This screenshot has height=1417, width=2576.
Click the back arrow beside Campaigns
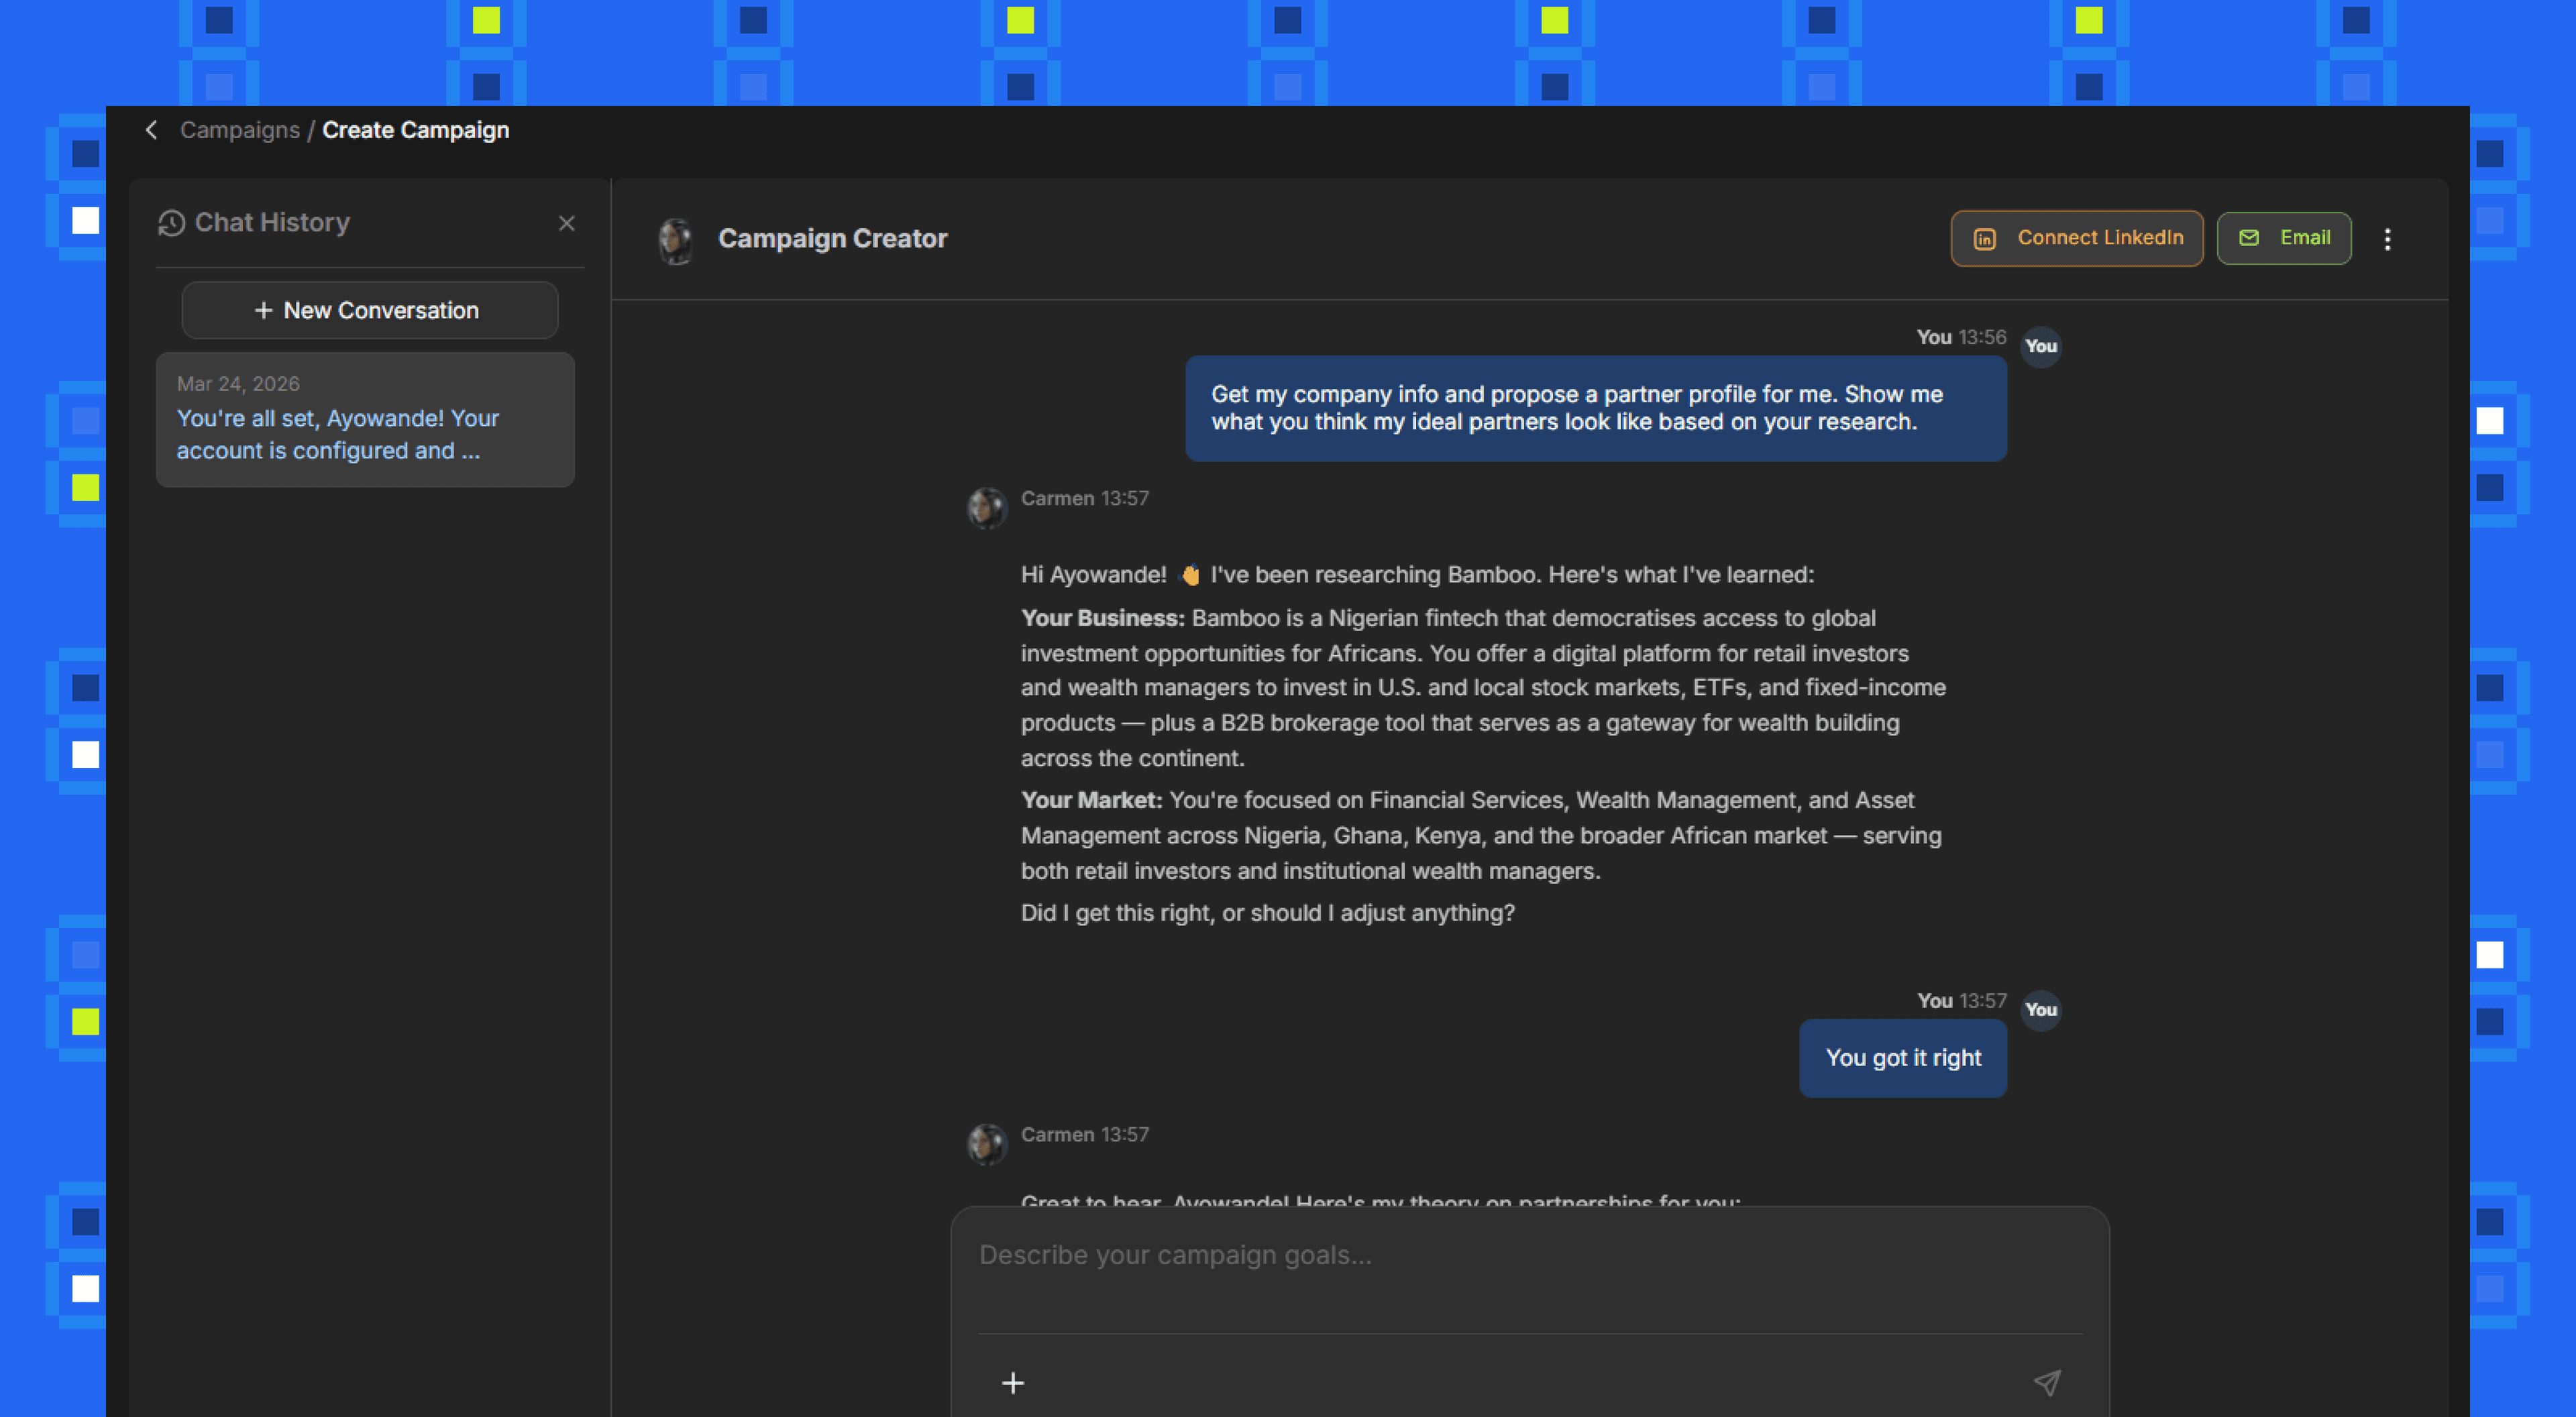click(x=151, y=130)
